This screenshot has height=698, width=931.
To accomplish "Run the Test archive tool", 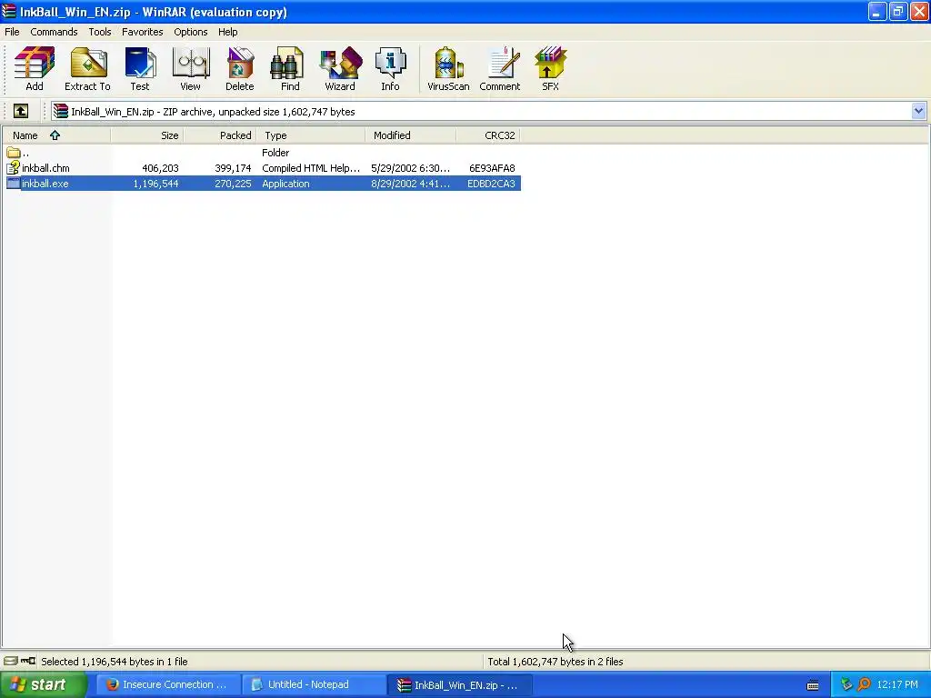I will point(140,69).
